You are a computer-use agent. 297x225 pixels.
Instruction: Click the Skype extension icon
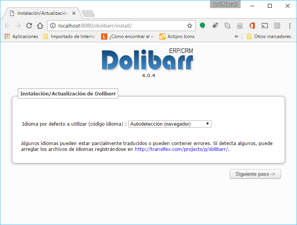pyautogui.click(x=227, y=26)
